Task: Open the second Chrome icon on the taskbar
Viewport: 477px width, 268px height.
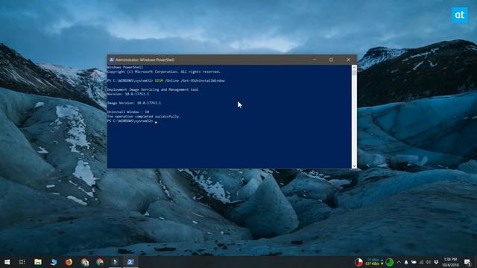Action: (100, 262)
